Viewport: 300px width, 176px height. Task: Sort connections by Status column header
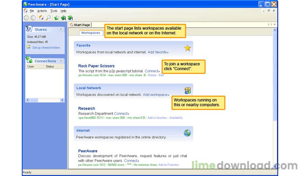(50, 66)
